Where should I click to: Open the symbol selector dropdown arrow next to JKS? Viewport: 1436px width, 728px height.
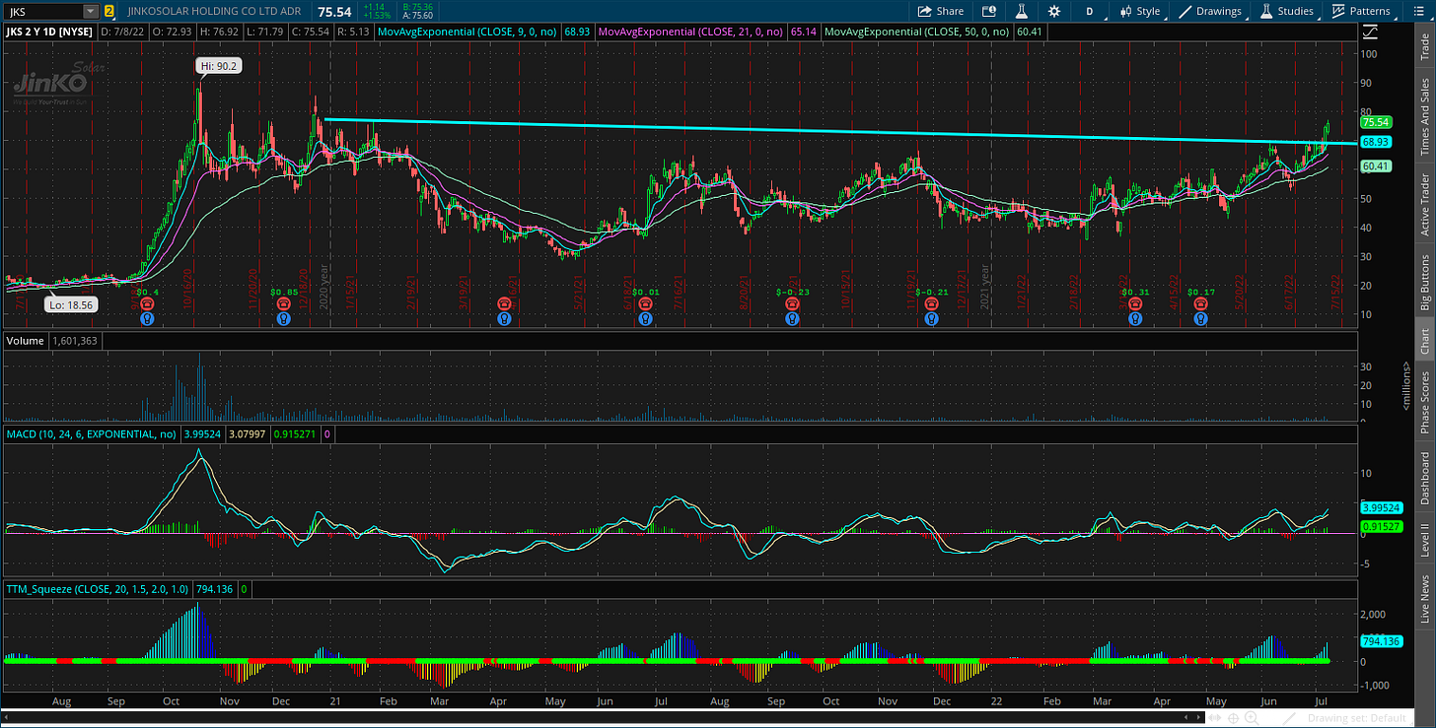pyautogui.click(x=91, y=11)
